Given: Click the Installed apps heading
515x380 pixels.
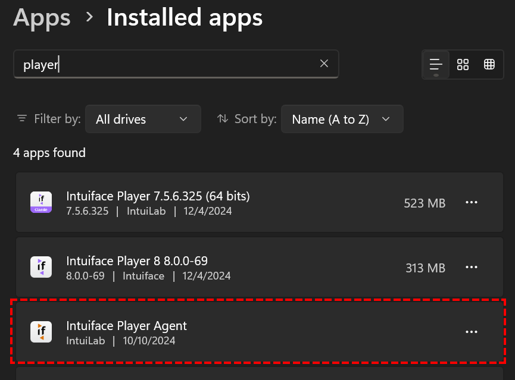Looking at the screenshot, I should pos(185,18).
